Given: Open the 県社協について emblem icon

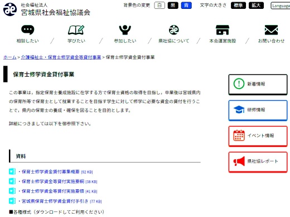Looking at the screenshot, I should pos(174,30).
